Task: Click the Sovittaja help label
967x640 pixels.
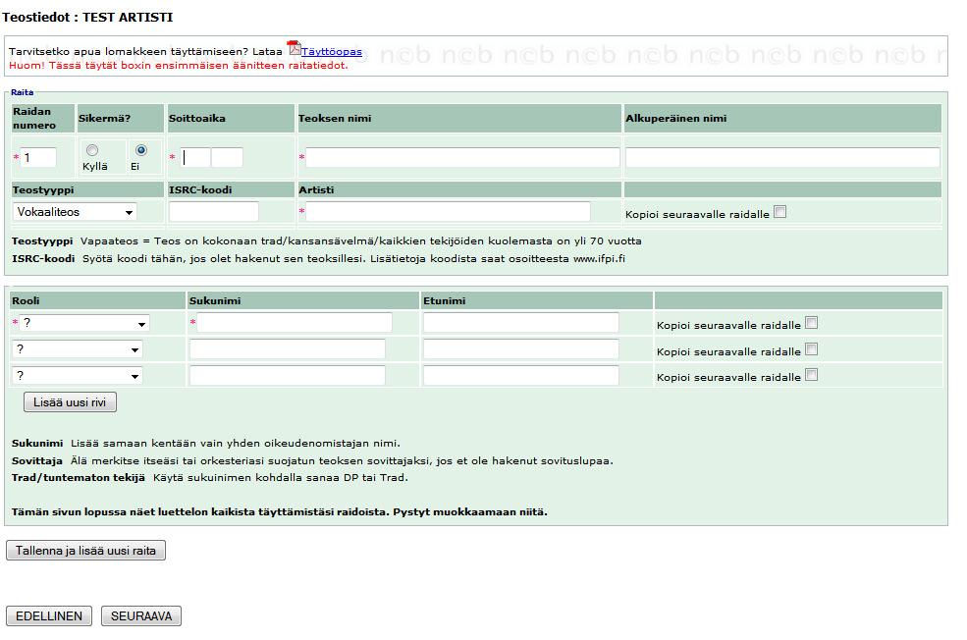Action: (37, 461)
